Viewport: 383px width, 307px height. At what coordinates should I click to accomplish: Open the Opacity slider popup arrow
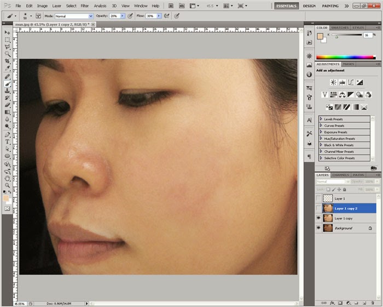tap(123, 16)
